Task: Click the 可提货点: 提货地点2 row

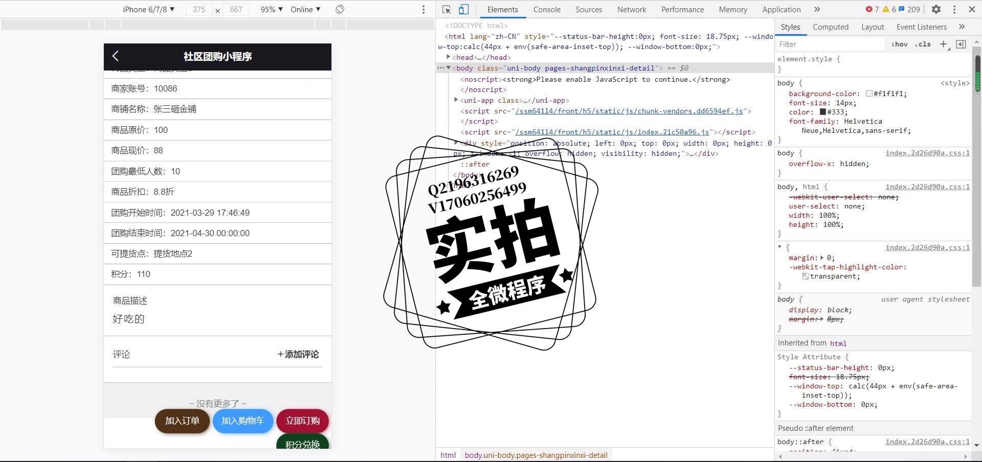Action: pos(217,254)
